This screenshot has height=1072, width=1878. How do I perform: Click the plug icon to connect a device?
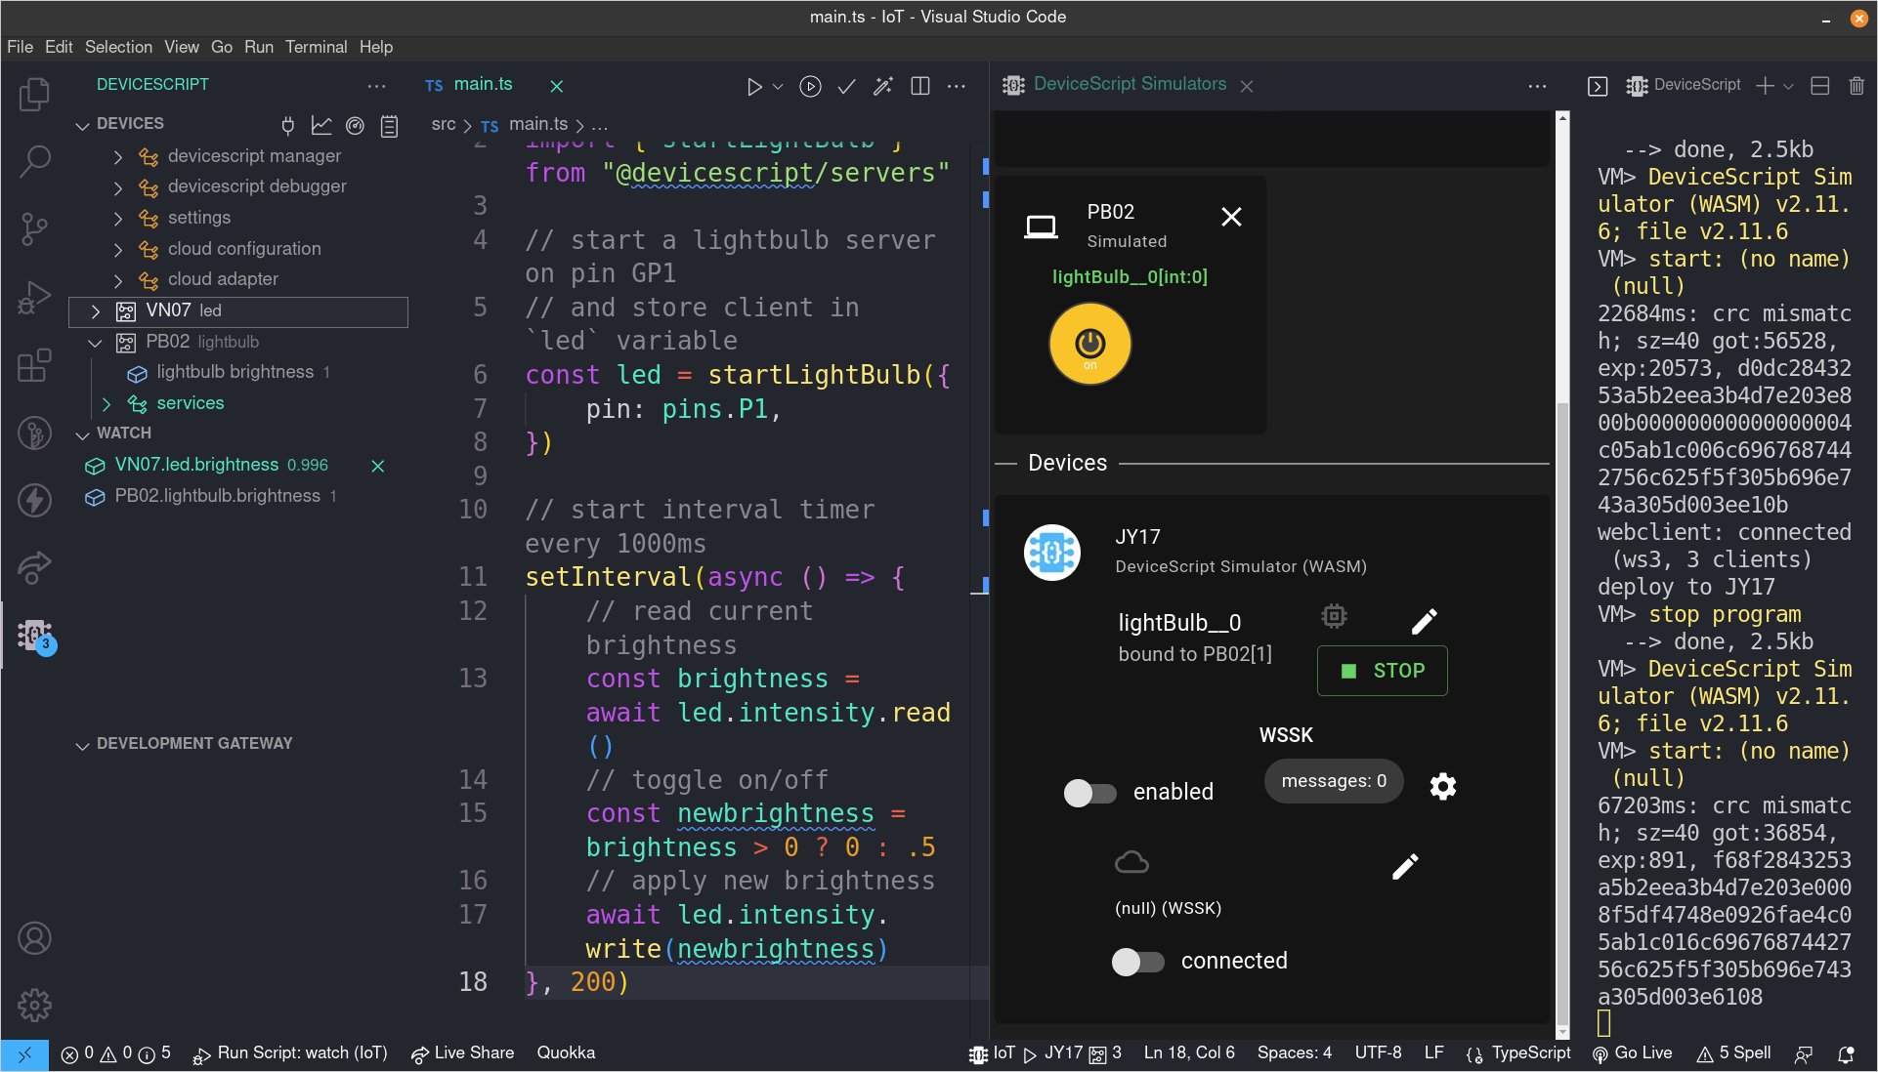pyautogui.click(x=287, y=125)
